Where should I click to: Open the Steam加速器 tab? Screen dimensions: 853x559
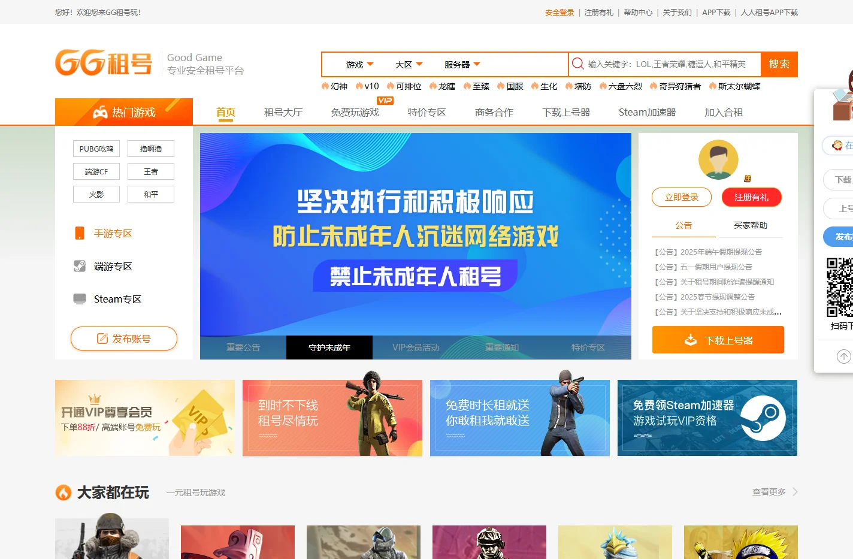tap(648, 112)
